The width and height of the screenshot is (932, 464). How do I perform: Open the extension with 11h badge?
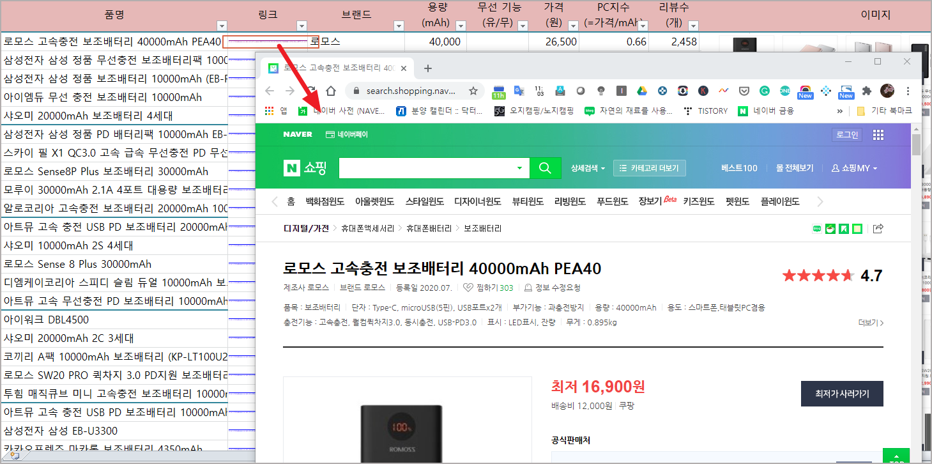(499, 91)
